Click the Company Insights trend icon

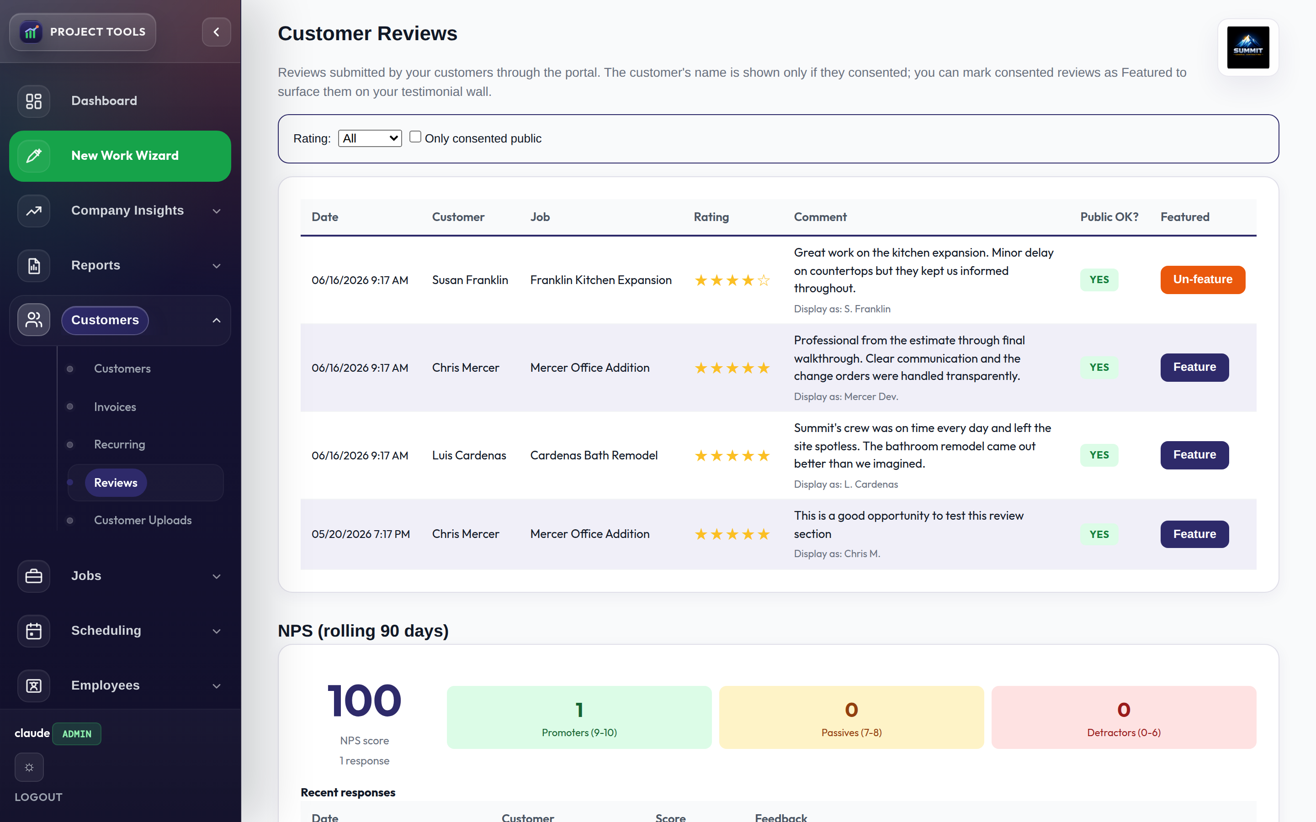34,211
